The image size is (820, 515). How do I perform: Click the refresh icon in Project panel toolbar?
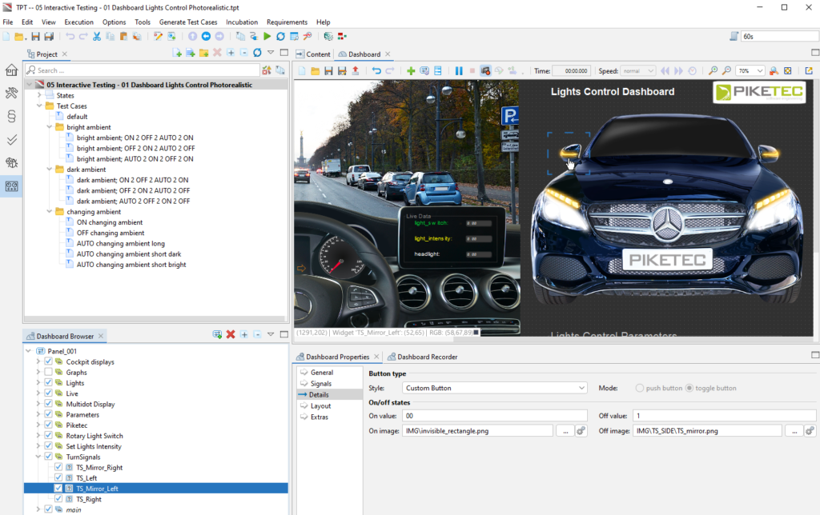coord(257,54)
